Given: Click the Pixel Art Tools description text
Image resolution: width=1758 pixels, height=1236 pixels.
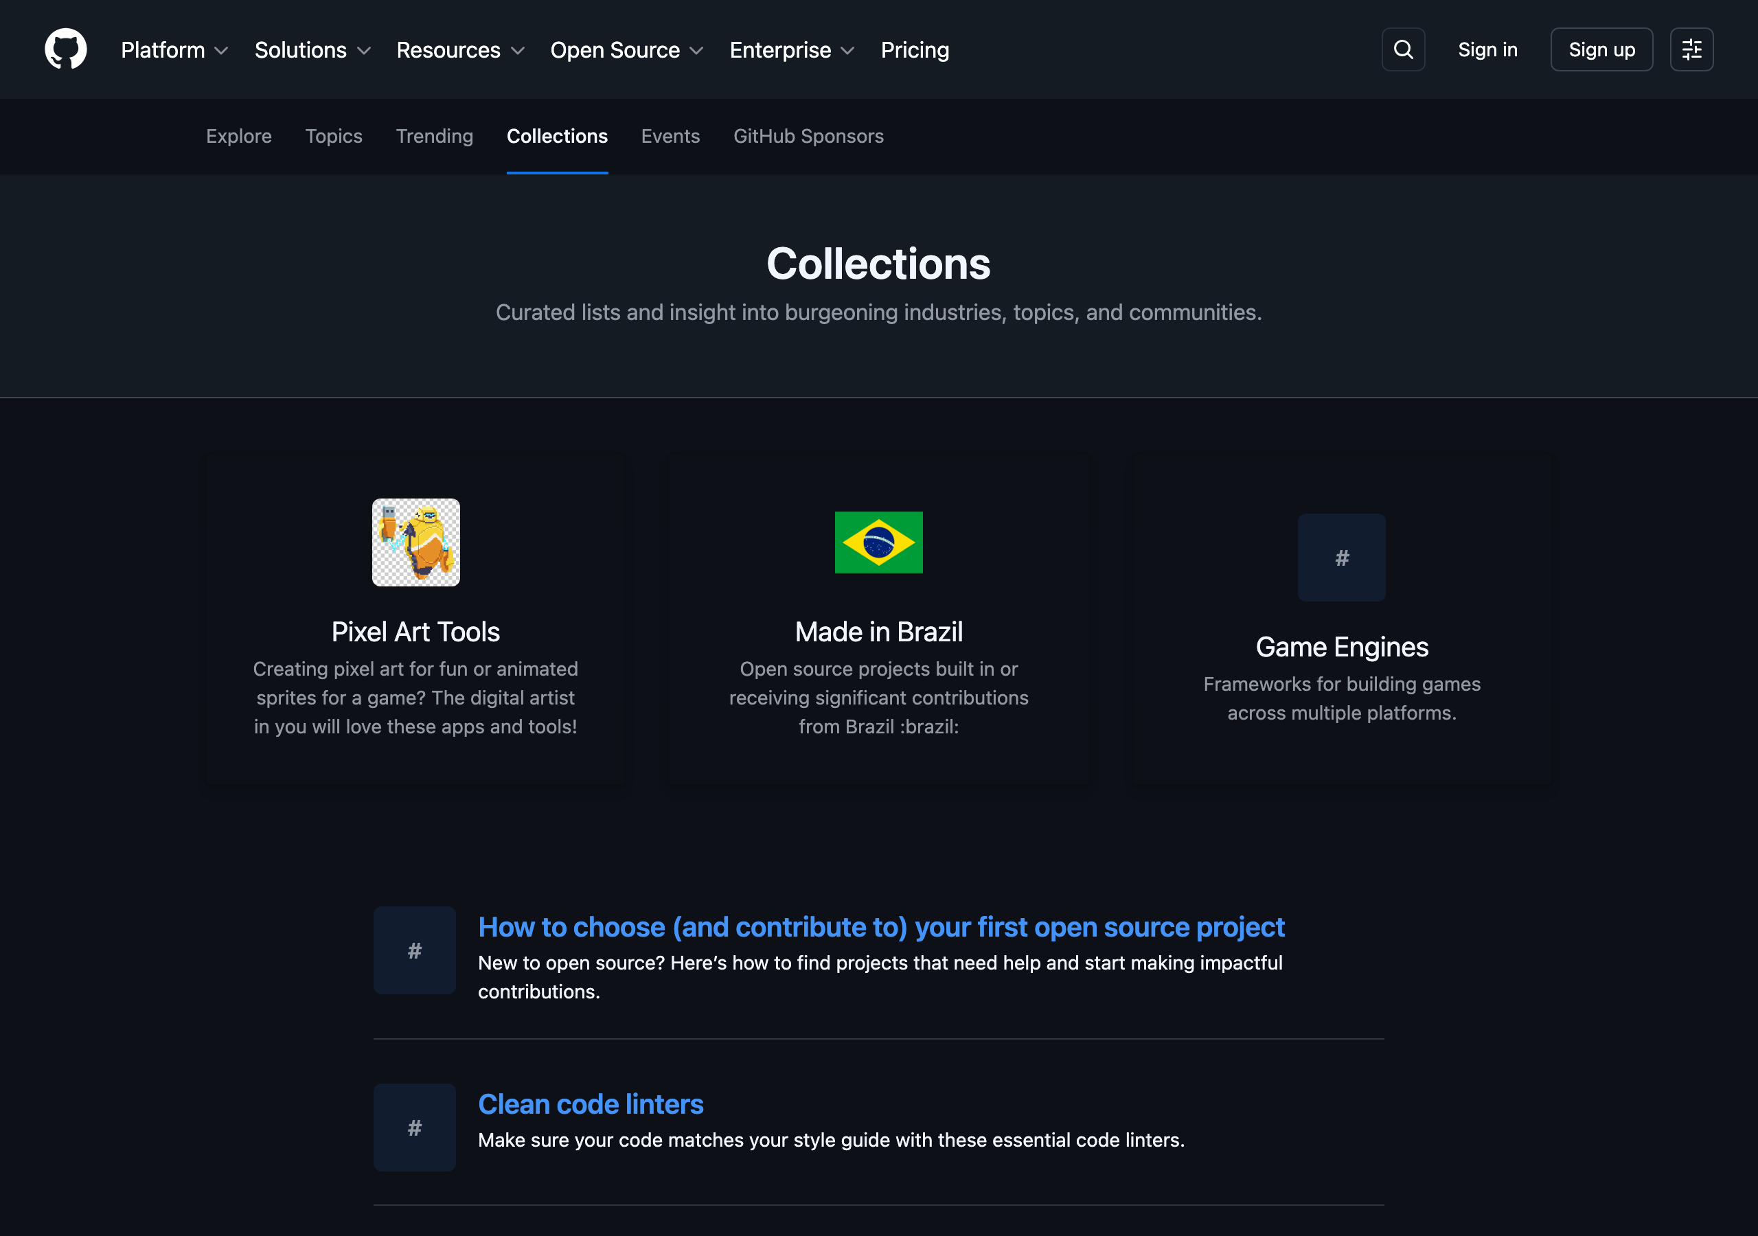Looking at the screenshot, I should click(415, 698).
